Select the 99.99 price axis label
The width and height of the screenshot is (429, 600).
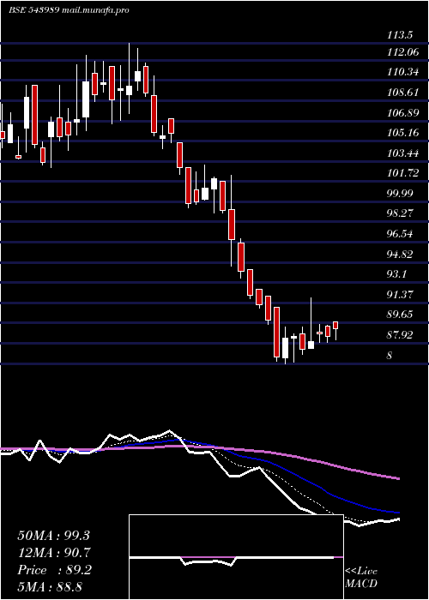[x=401, y=193]
